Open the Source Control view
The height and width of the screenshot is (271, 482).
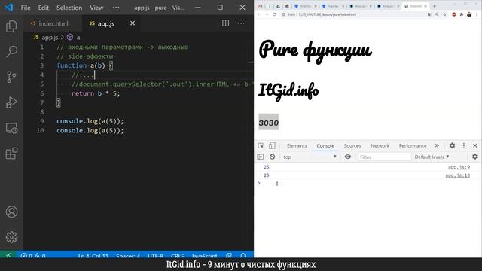click(x=11, y=77)
